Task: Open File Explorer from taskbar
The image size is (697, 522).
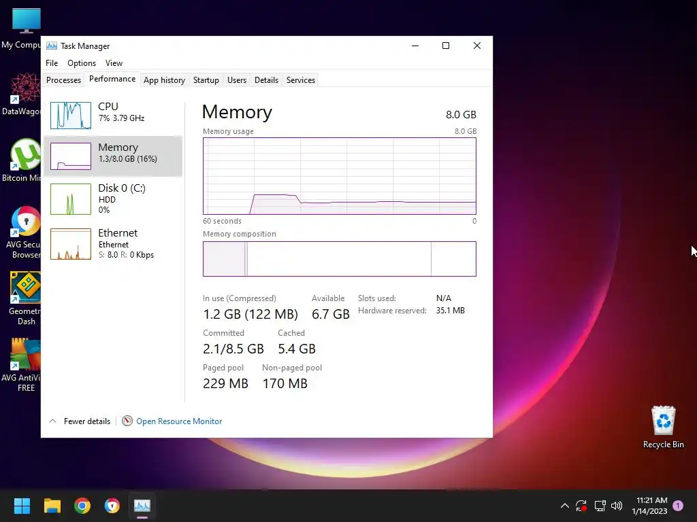Action: pos(52,506)
